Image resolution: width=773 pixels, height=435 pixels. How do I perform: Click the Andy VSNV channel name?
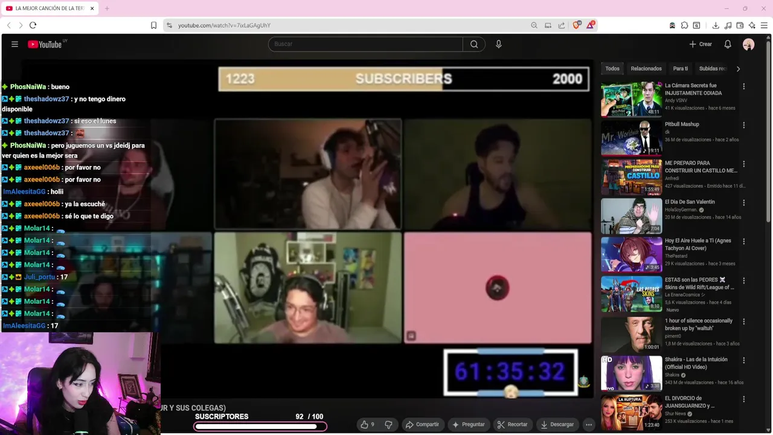tap(676, 100)
